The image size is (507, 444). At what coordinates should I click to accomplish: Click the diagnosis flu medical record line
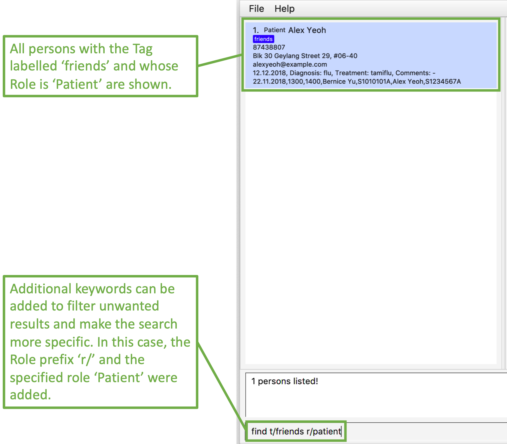tap(344, 73)
